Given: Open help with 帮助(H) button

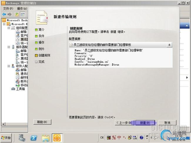Looking at the screenshot, I should tap(42, 122).
